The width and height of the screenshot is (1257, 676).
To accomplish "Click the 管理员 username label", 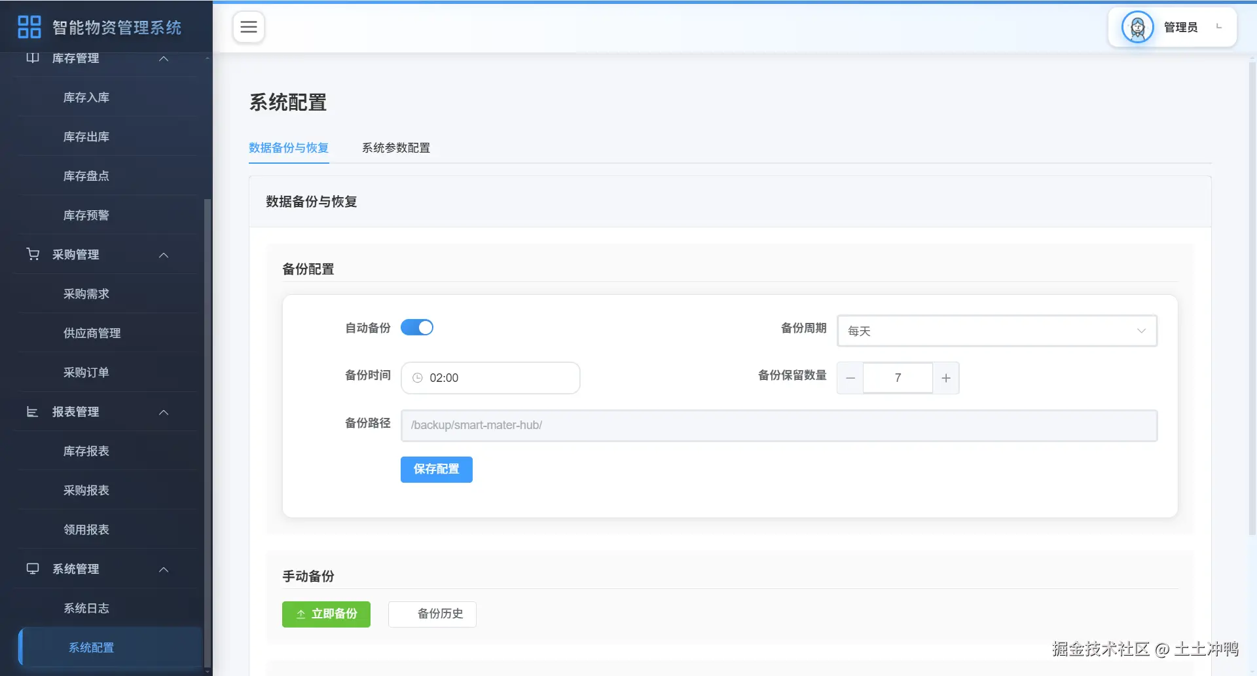I will pos(1180,27).
